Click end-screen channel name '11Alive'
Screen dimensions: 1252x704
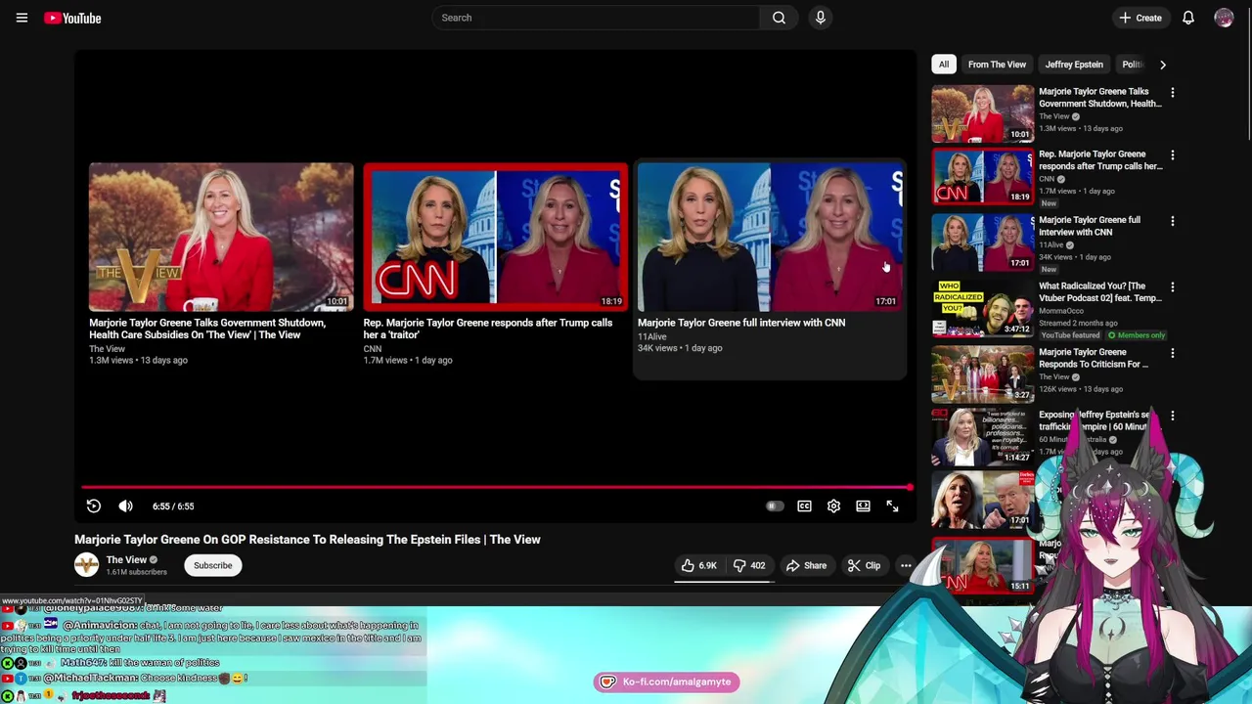(651, 336)
